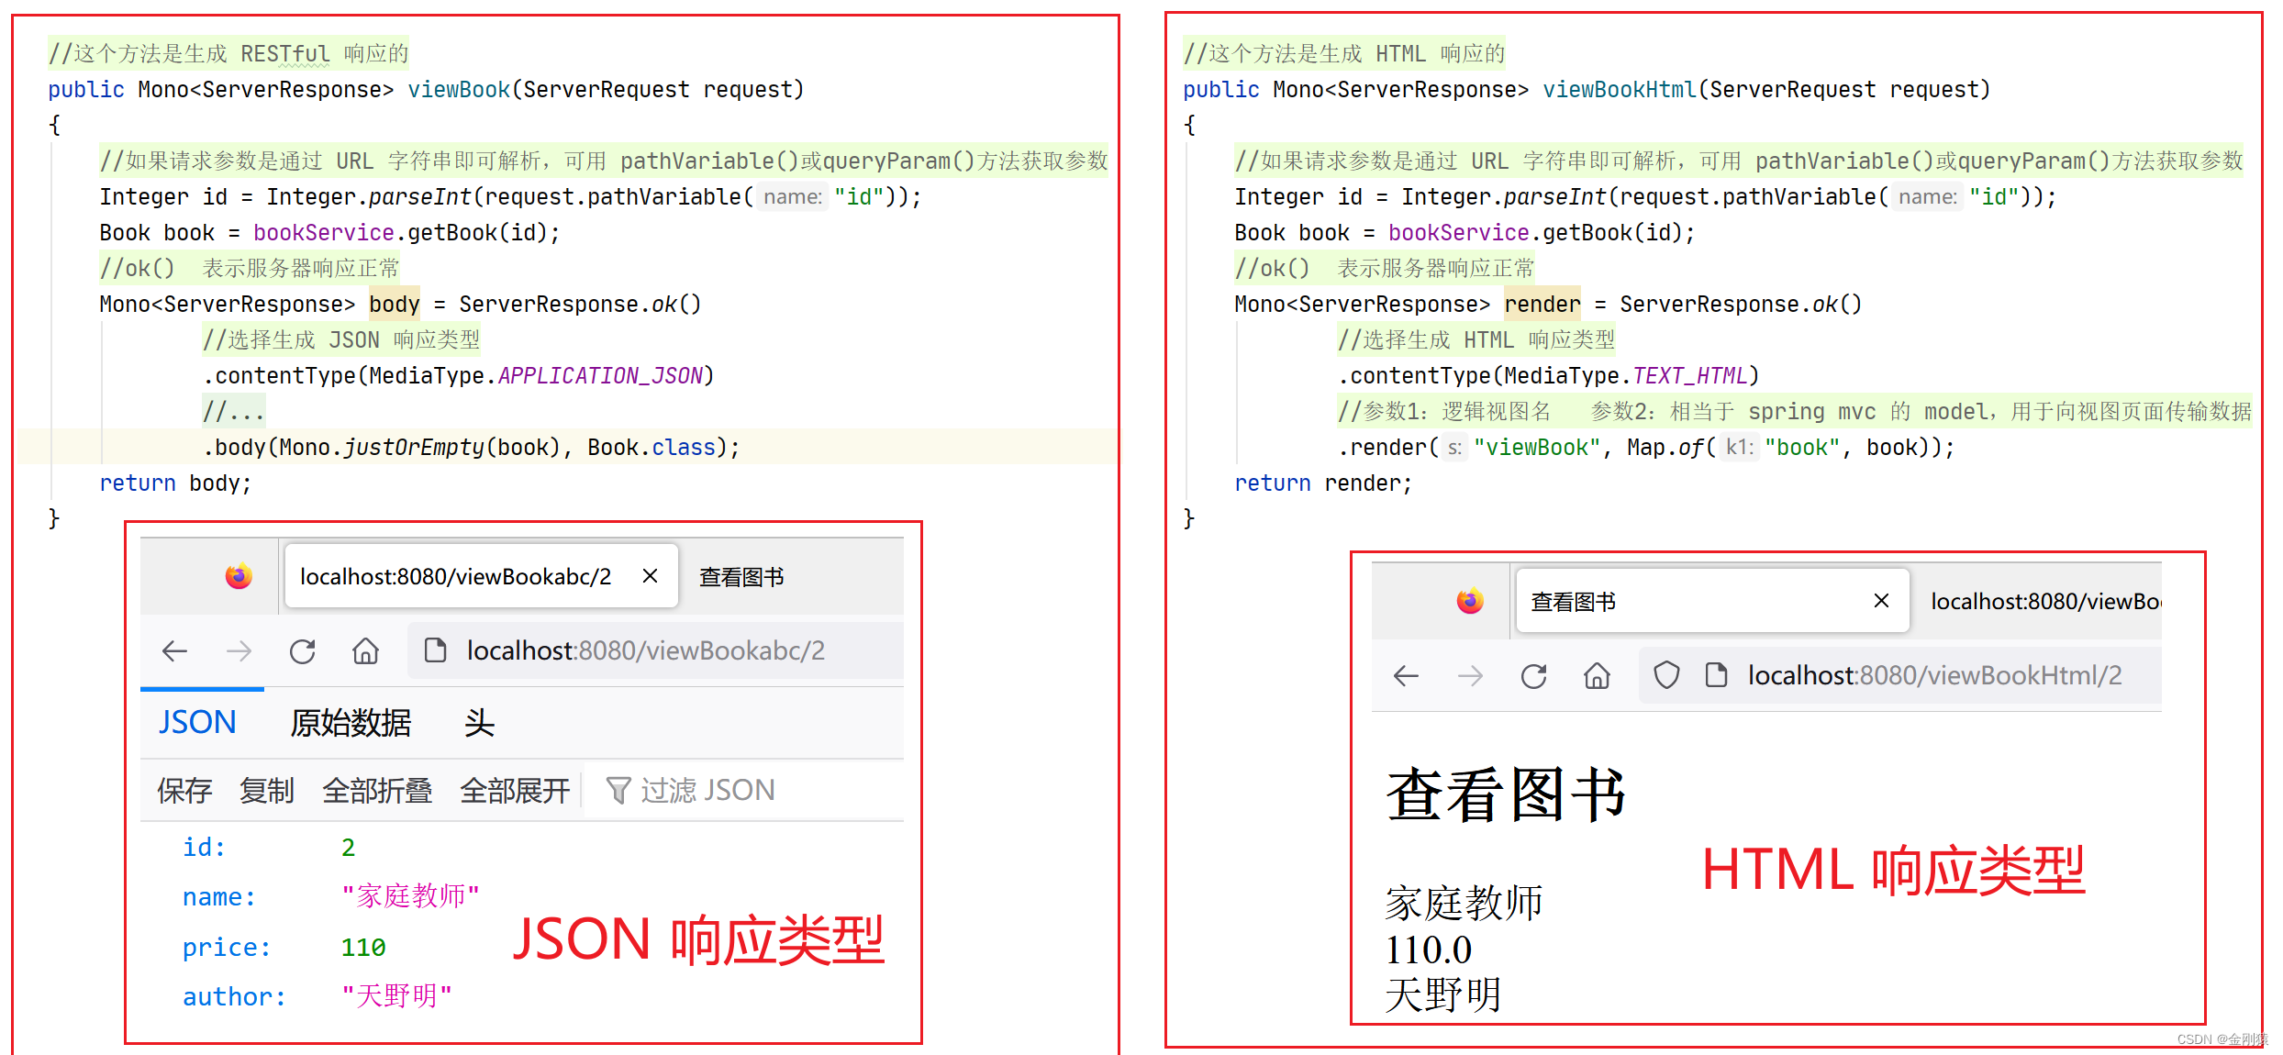Image resolution: width=2283 pixels, height=1055 pixels.
Task: Click the 查看图书 page heading
Action: 1505,794
